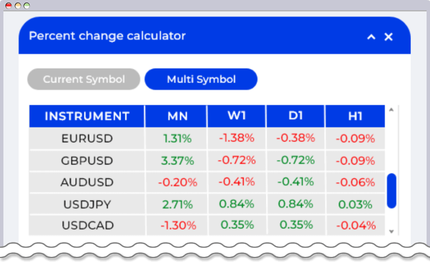
Task: Collapse the Percent change calculator panel
Action: [371, 37]
